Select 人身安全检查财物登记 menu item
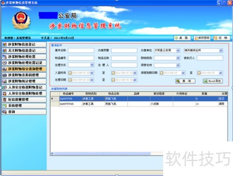Screen dimensions: 233x176 pyautogui.click(x=24, y=87)
